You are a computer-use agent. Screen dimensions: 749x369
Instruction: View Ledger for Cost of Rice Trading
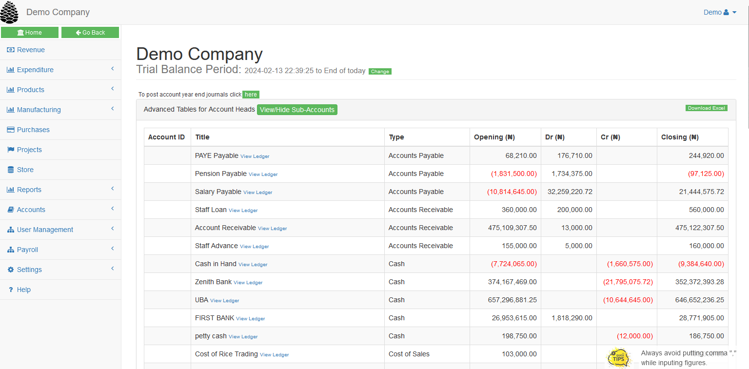click(274, 355)
